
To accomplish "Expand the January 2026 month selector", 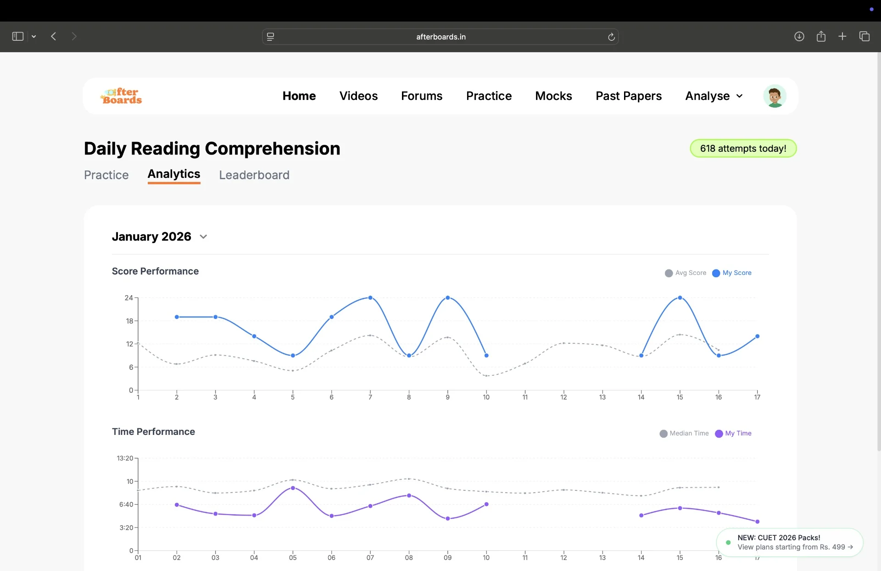I will 160,236.
